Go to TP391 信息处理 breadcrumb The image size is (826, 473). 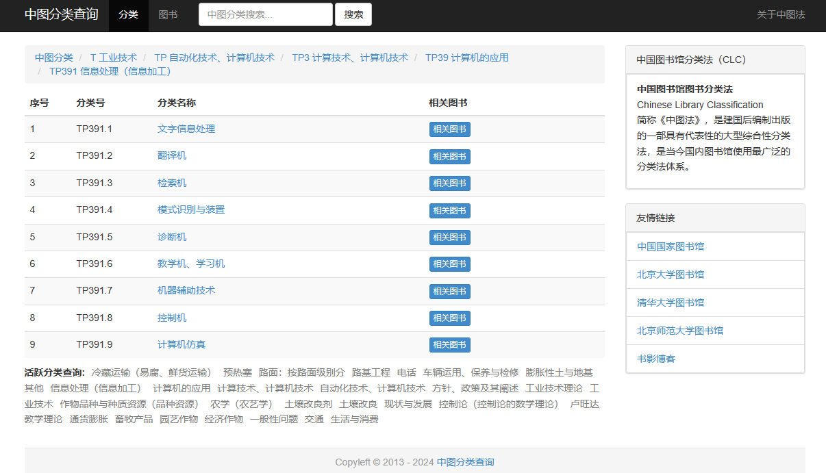(x=110, y=71)
